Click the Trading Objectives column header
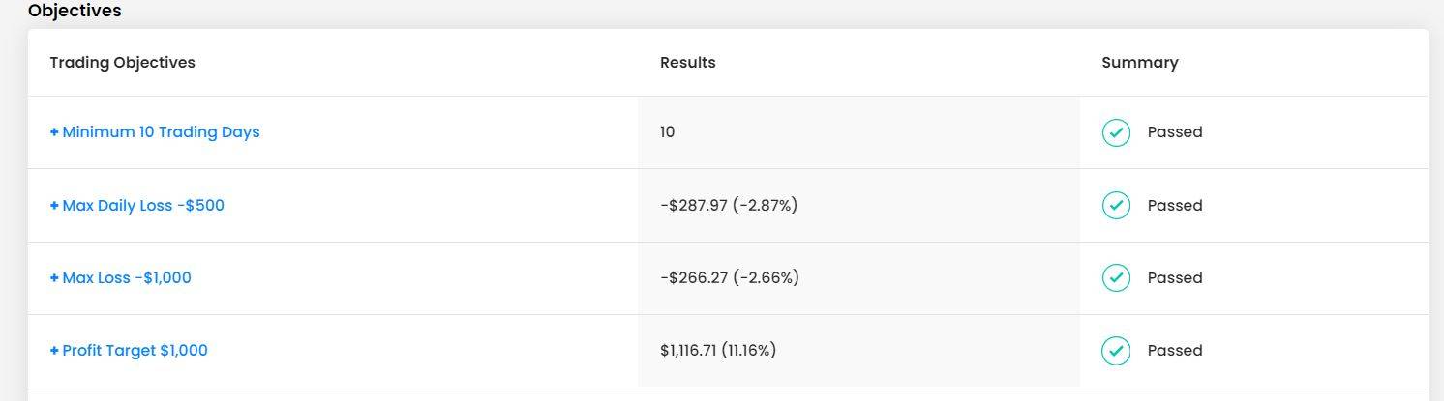The width and height of the screenshot is (1444, 401). tap(123, 63)
